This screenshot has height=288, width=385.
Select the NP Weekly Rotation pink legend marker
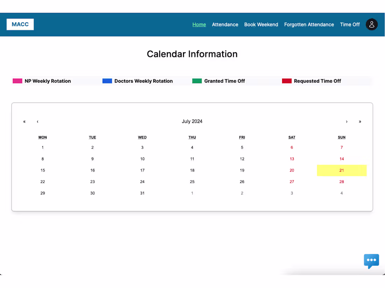[17, 81]
